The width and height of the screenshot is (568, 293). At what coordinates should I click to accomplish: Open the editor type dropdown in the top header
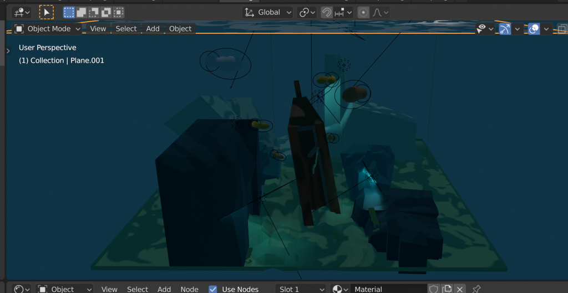pos(22,13)
